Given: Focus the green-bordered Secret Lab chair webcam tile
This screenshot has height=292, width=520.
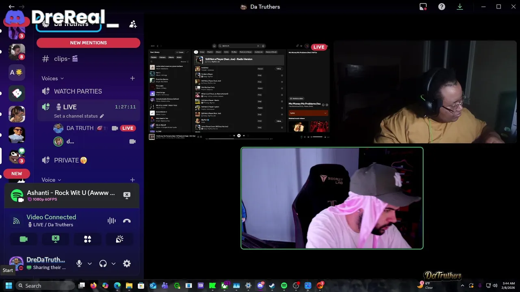Looking at the screenshot, I should point(332,198).
